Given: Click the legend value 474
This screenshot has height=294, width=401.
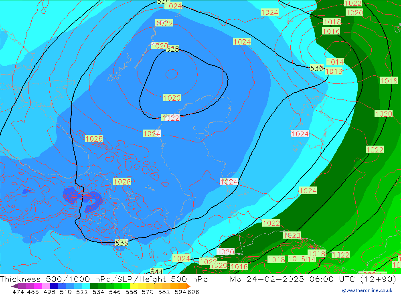Looking at the screenshot, I should [x=18, y=292].
